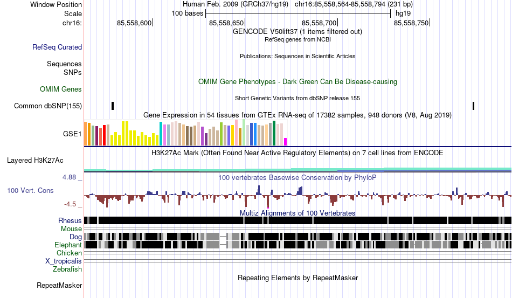
Task: Select the Elephant alignment row label
Action: point(68,245)
